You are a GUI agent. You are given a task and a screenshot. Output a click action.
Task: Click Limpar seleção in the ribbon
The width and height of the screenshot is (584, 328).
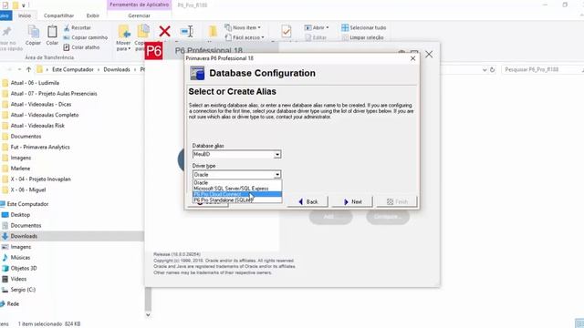coord(363,37)
